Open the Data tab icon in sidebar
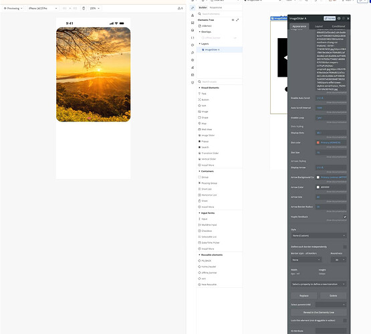The image size is (371, 334). point(193,23)
